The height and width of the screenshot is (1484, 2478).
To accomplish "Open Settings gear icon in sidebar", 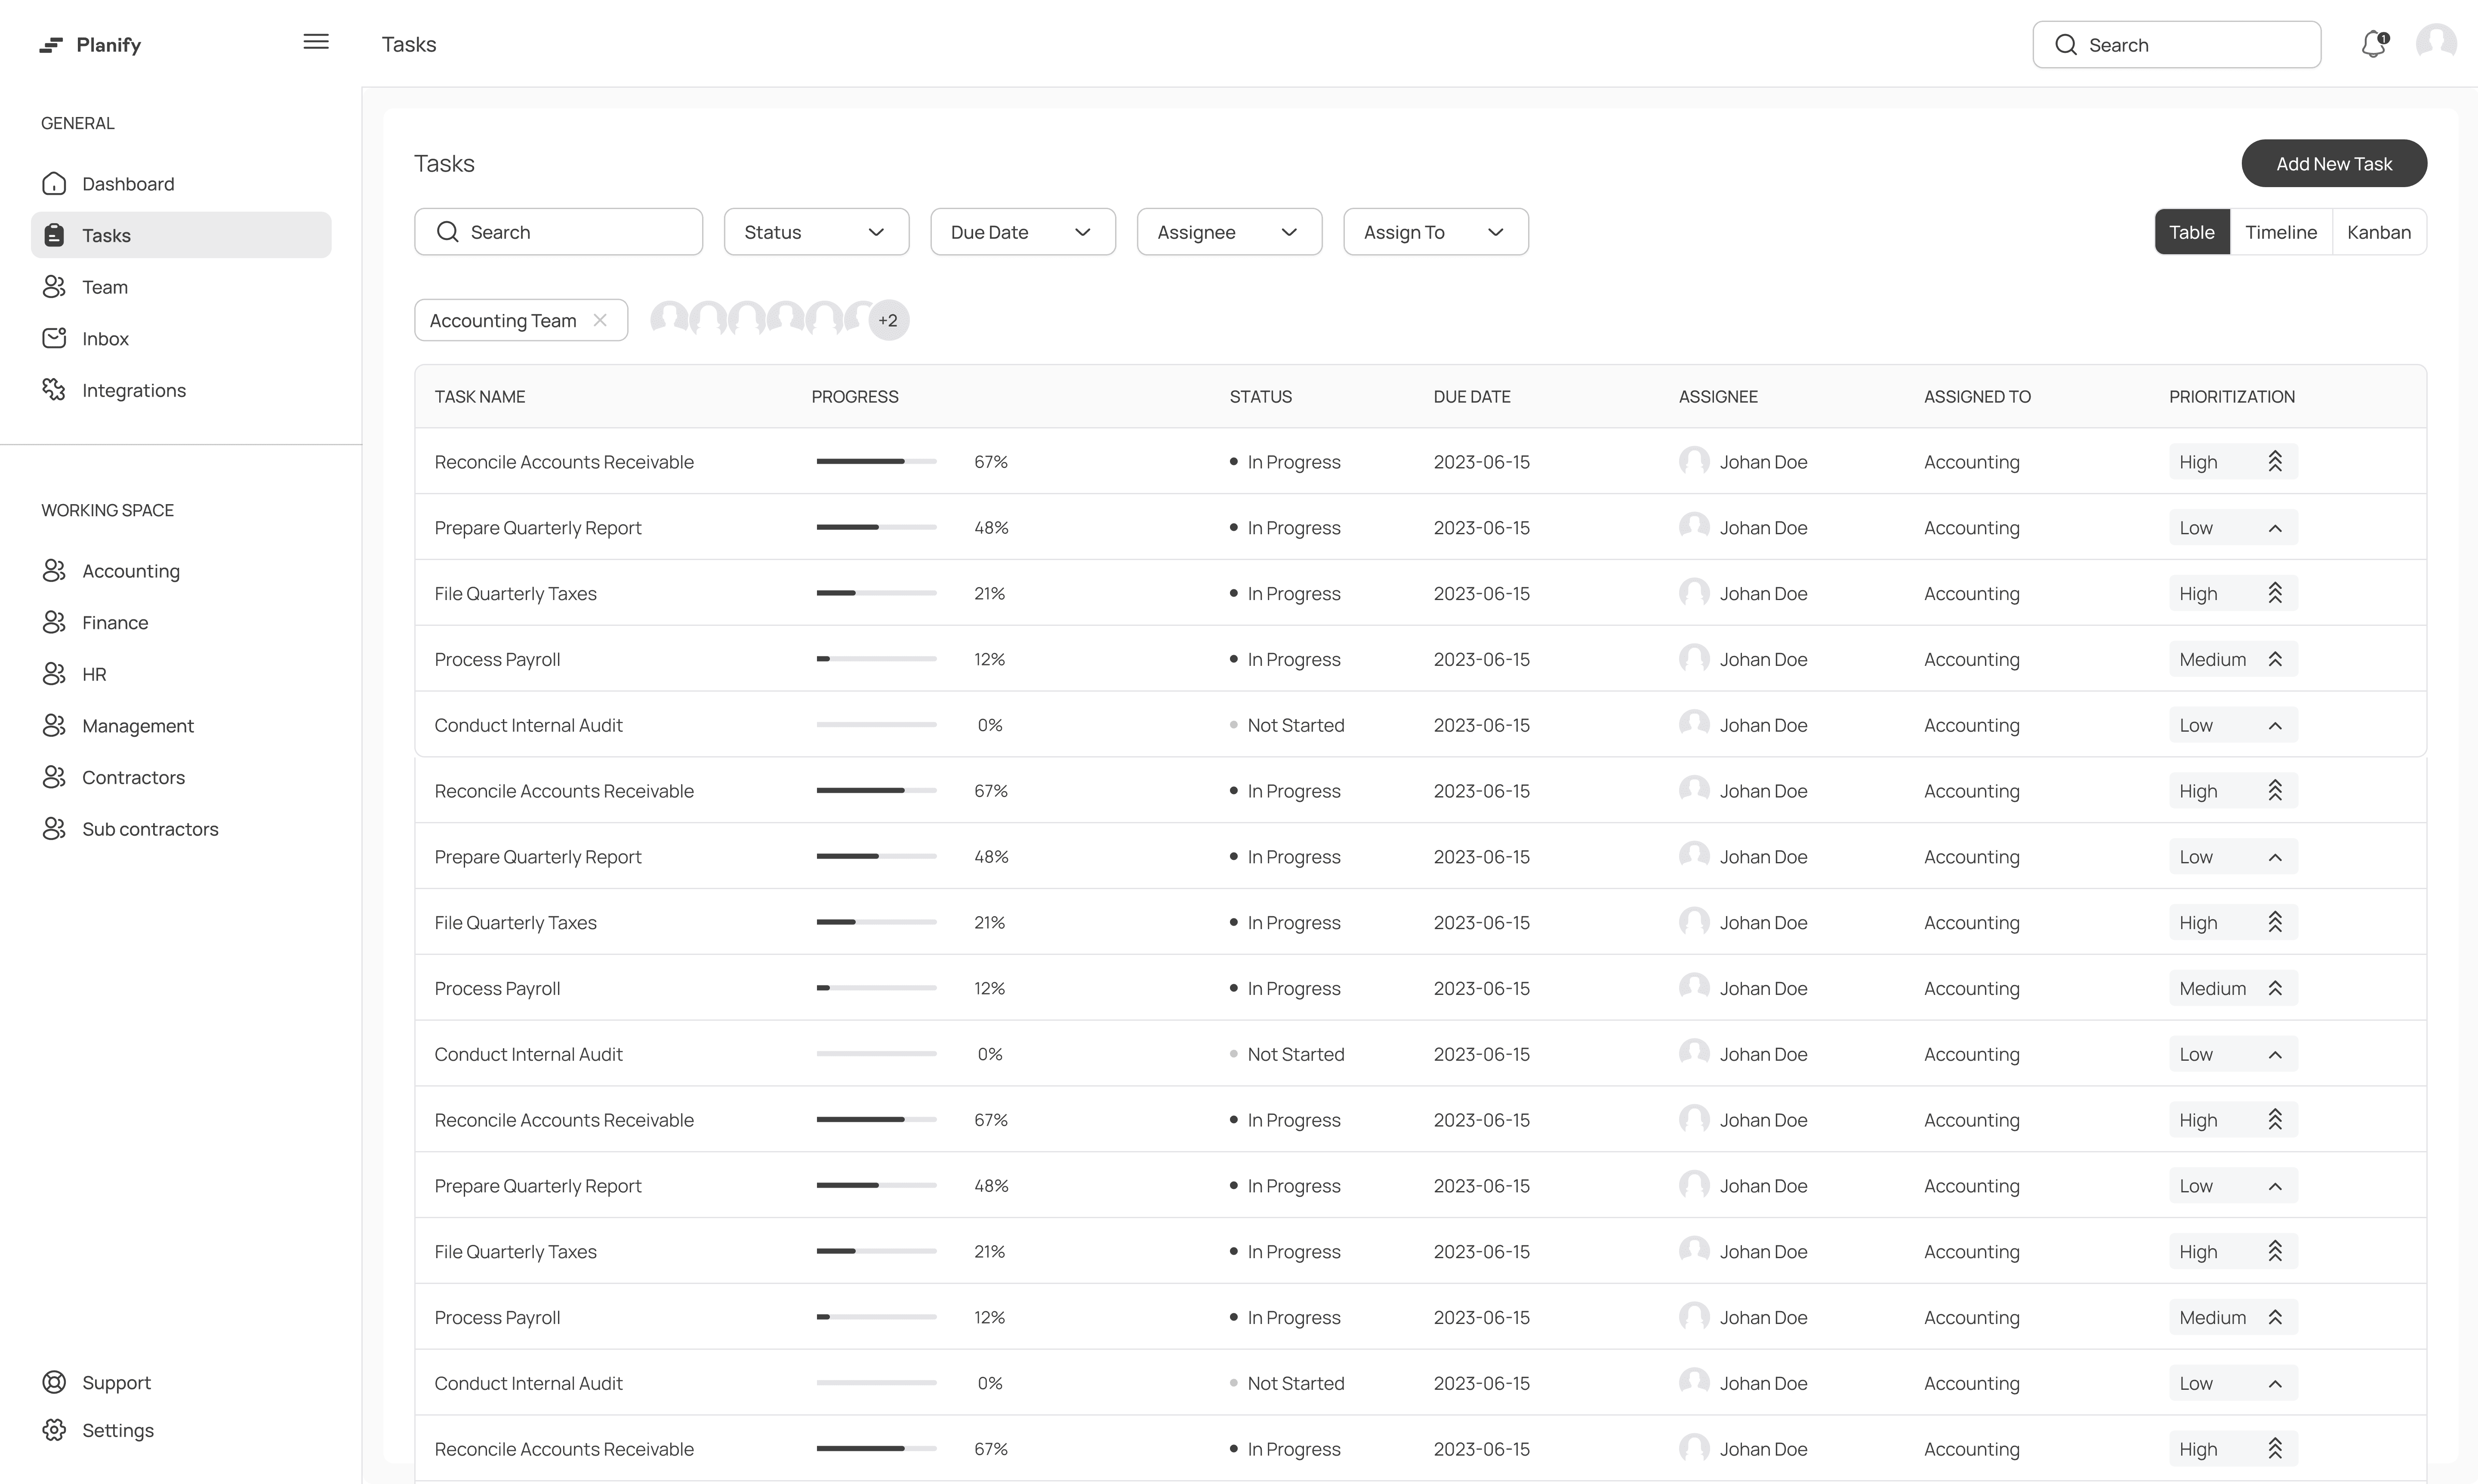I will (54, 1430).
